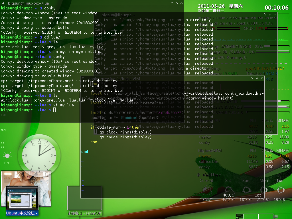Click the Current weather cloud icon

(x=206, y=190)
